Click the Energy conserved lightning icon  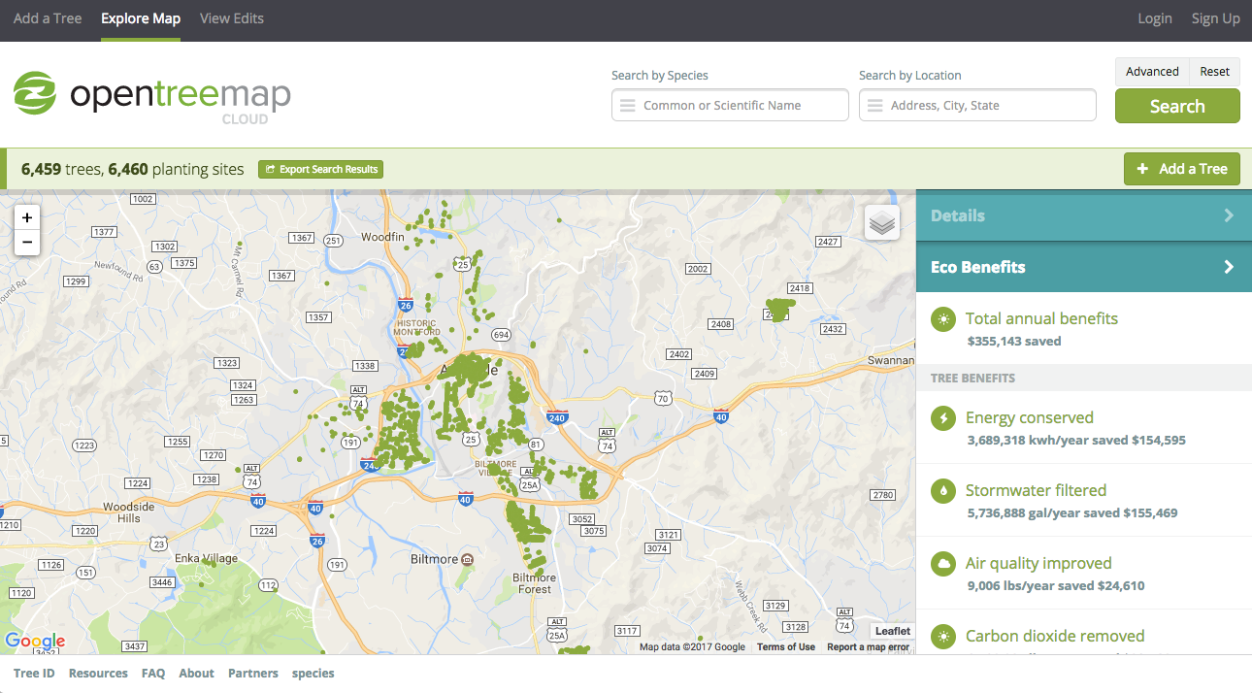942,418
